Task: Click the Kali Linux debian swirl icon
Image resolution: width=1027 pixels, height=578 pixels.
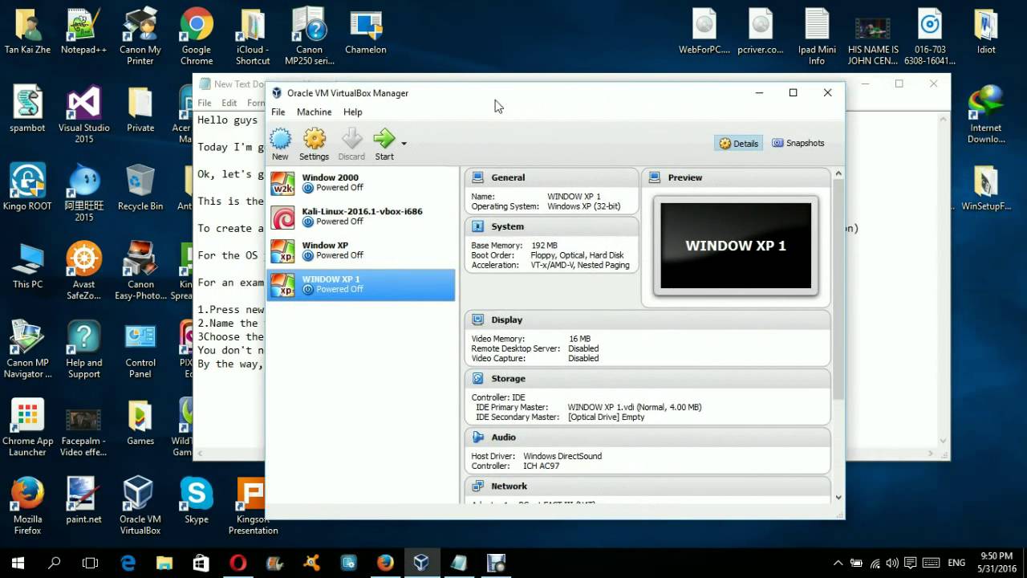Action: point(282,217)
